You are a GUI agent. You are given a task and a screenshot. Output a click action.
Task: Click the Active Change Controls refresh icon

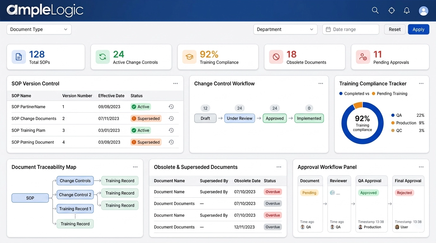pos(103,57)
